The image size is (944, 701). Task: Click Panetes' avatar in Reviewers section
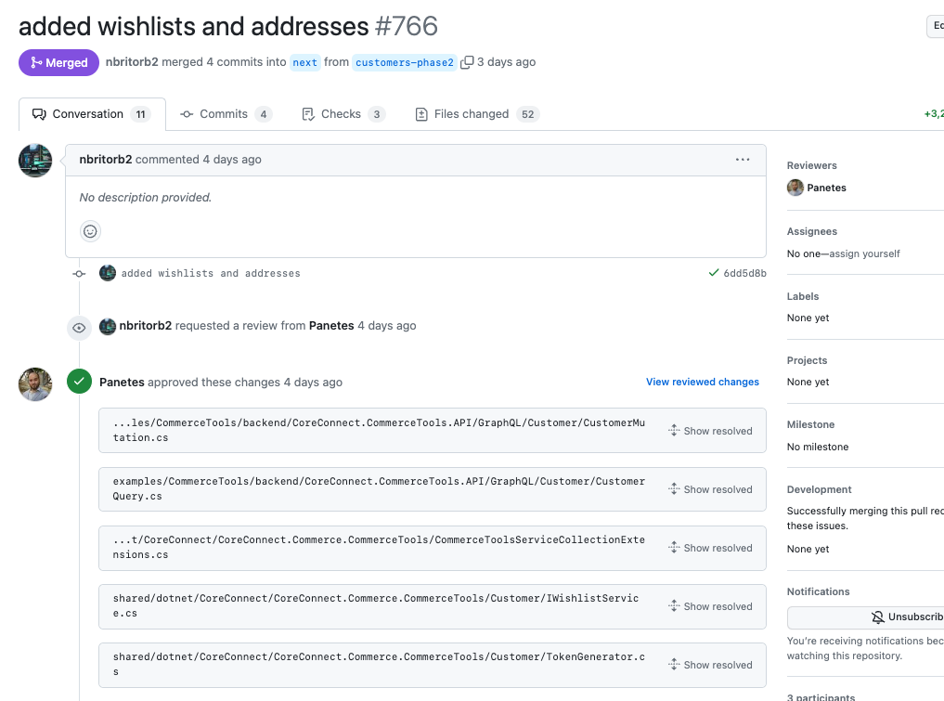click(x=795, y=188)
